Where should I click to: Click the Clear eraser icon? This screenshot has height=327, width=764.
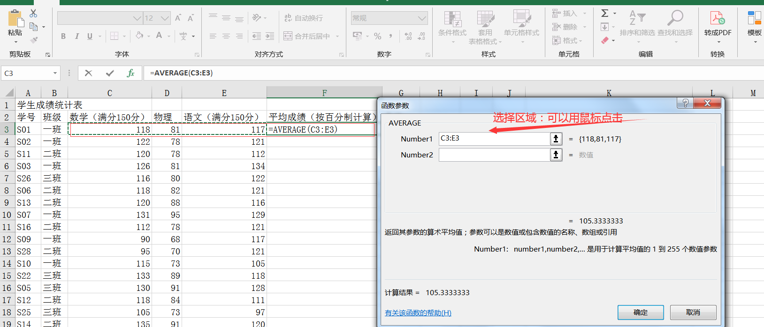click(x=605, y=40)
